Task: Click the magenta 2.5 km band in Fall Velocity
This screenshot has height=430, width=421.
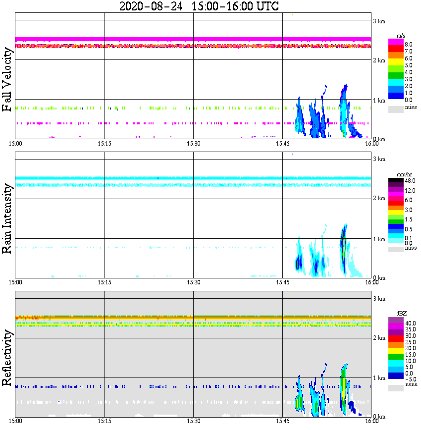Action: pos(193,39)
